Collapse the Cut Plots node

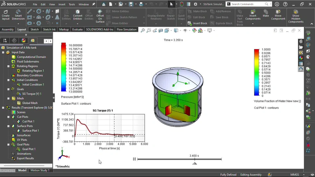(9, 117)
